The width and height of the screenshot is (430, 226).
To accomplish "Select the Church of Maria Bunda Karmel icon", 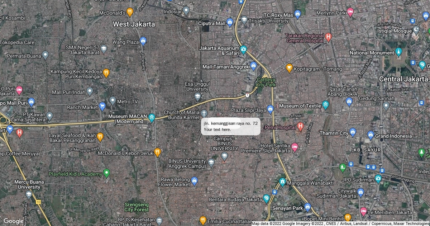I will (x=204, y=114).
